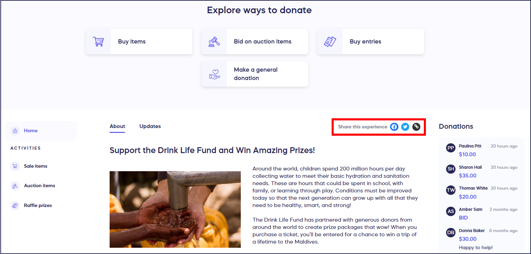Share the page on Twitter
Screen dimensions: 531x254
click(405, 127)
